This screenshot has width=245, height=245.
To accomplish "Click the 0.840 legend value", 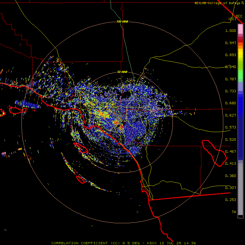I will 231,67.
